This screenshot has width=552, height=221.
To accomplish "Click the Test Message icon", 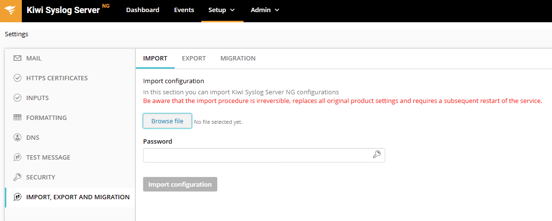I will click(17, 157).
